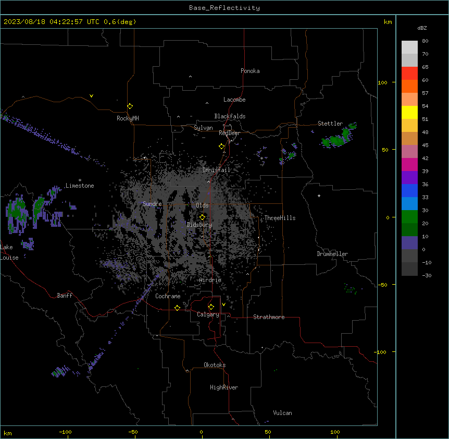Click the white caret marker below Innisfail label
The image size is (449, 439).
click(208, 181)
